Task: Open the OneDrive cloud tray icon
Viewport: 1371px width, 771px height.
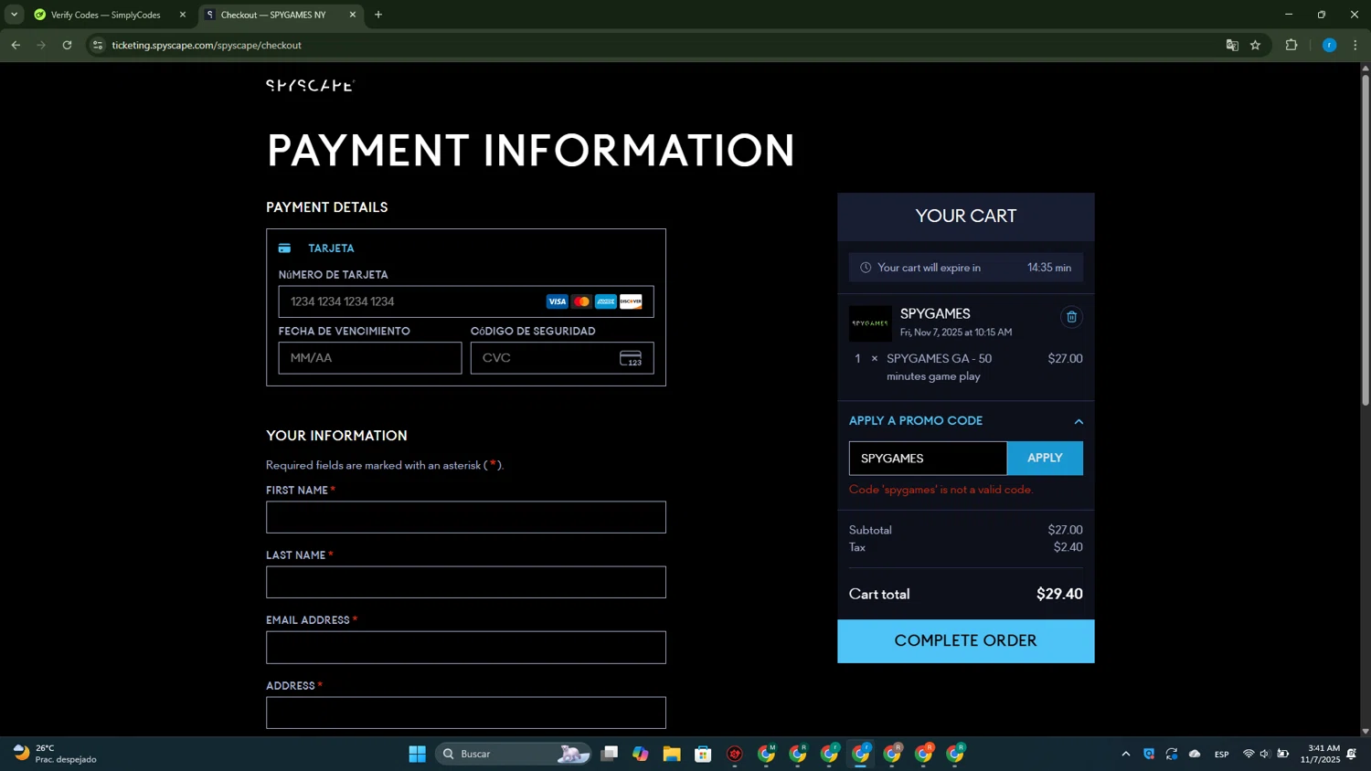Action: tap(1195, 754)
